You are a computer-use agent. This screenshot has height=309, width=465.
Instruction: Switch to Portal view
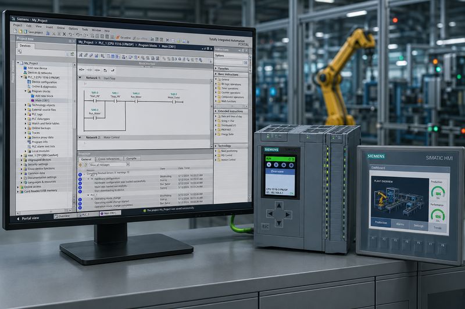pos(28,218)
